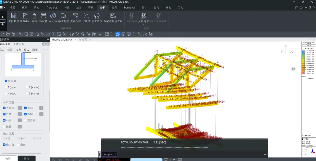Open the 边界 ribbon tab

pos(79,8)
